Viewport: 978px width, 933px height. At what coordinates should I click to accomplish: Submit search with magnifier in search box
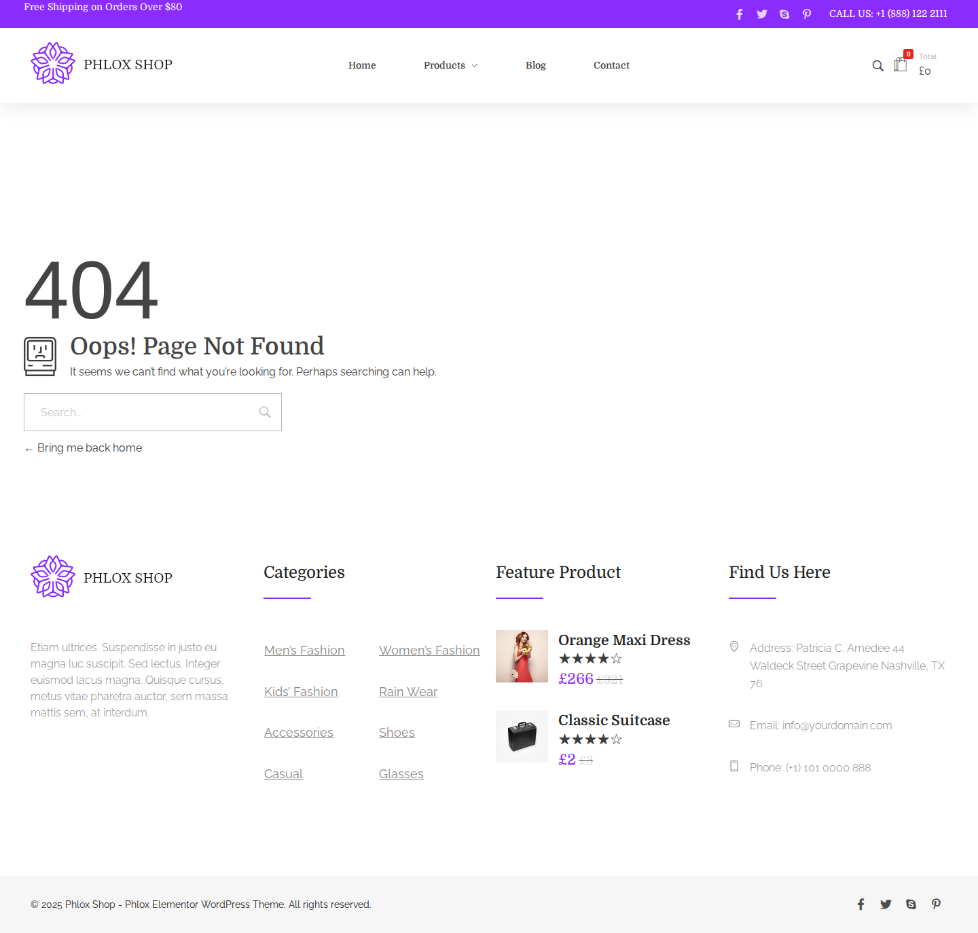coord(265,412)
